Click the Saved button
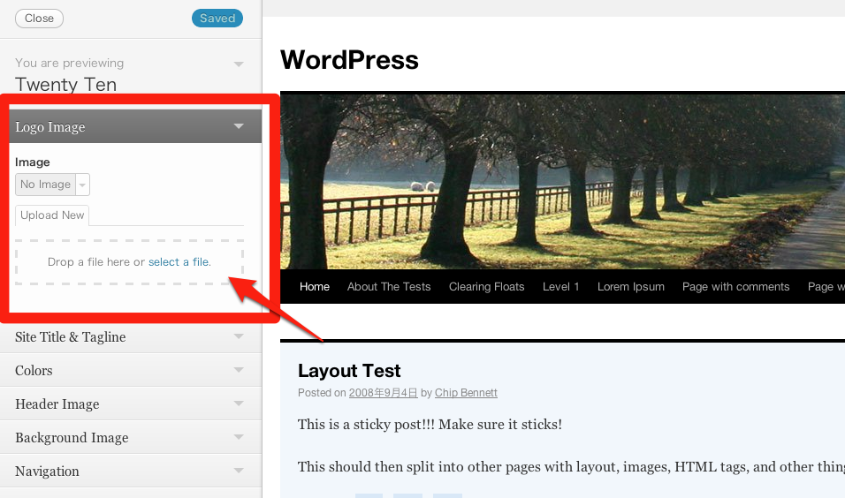Viewport: 845px width, 498px height. coord(217,19)
